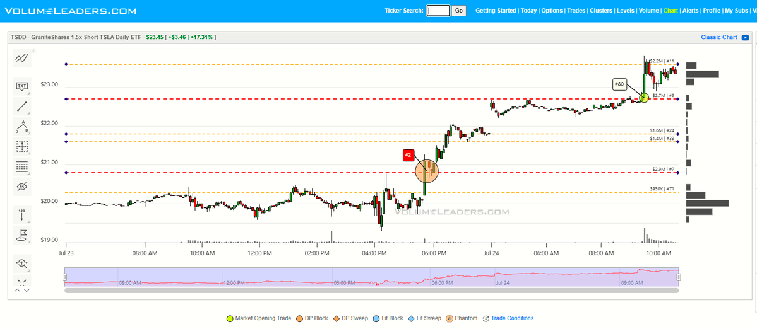Focus the Ticker Search input box
Image resolution: width=757 pixels, height=329 pixels.
[x=438, y=11]
